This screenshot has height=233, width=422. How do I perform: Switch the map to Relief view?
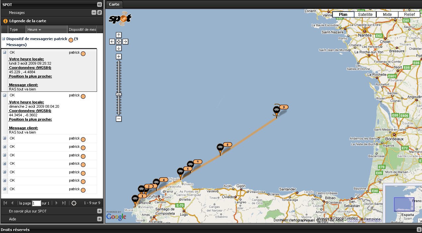click(409, 15)
